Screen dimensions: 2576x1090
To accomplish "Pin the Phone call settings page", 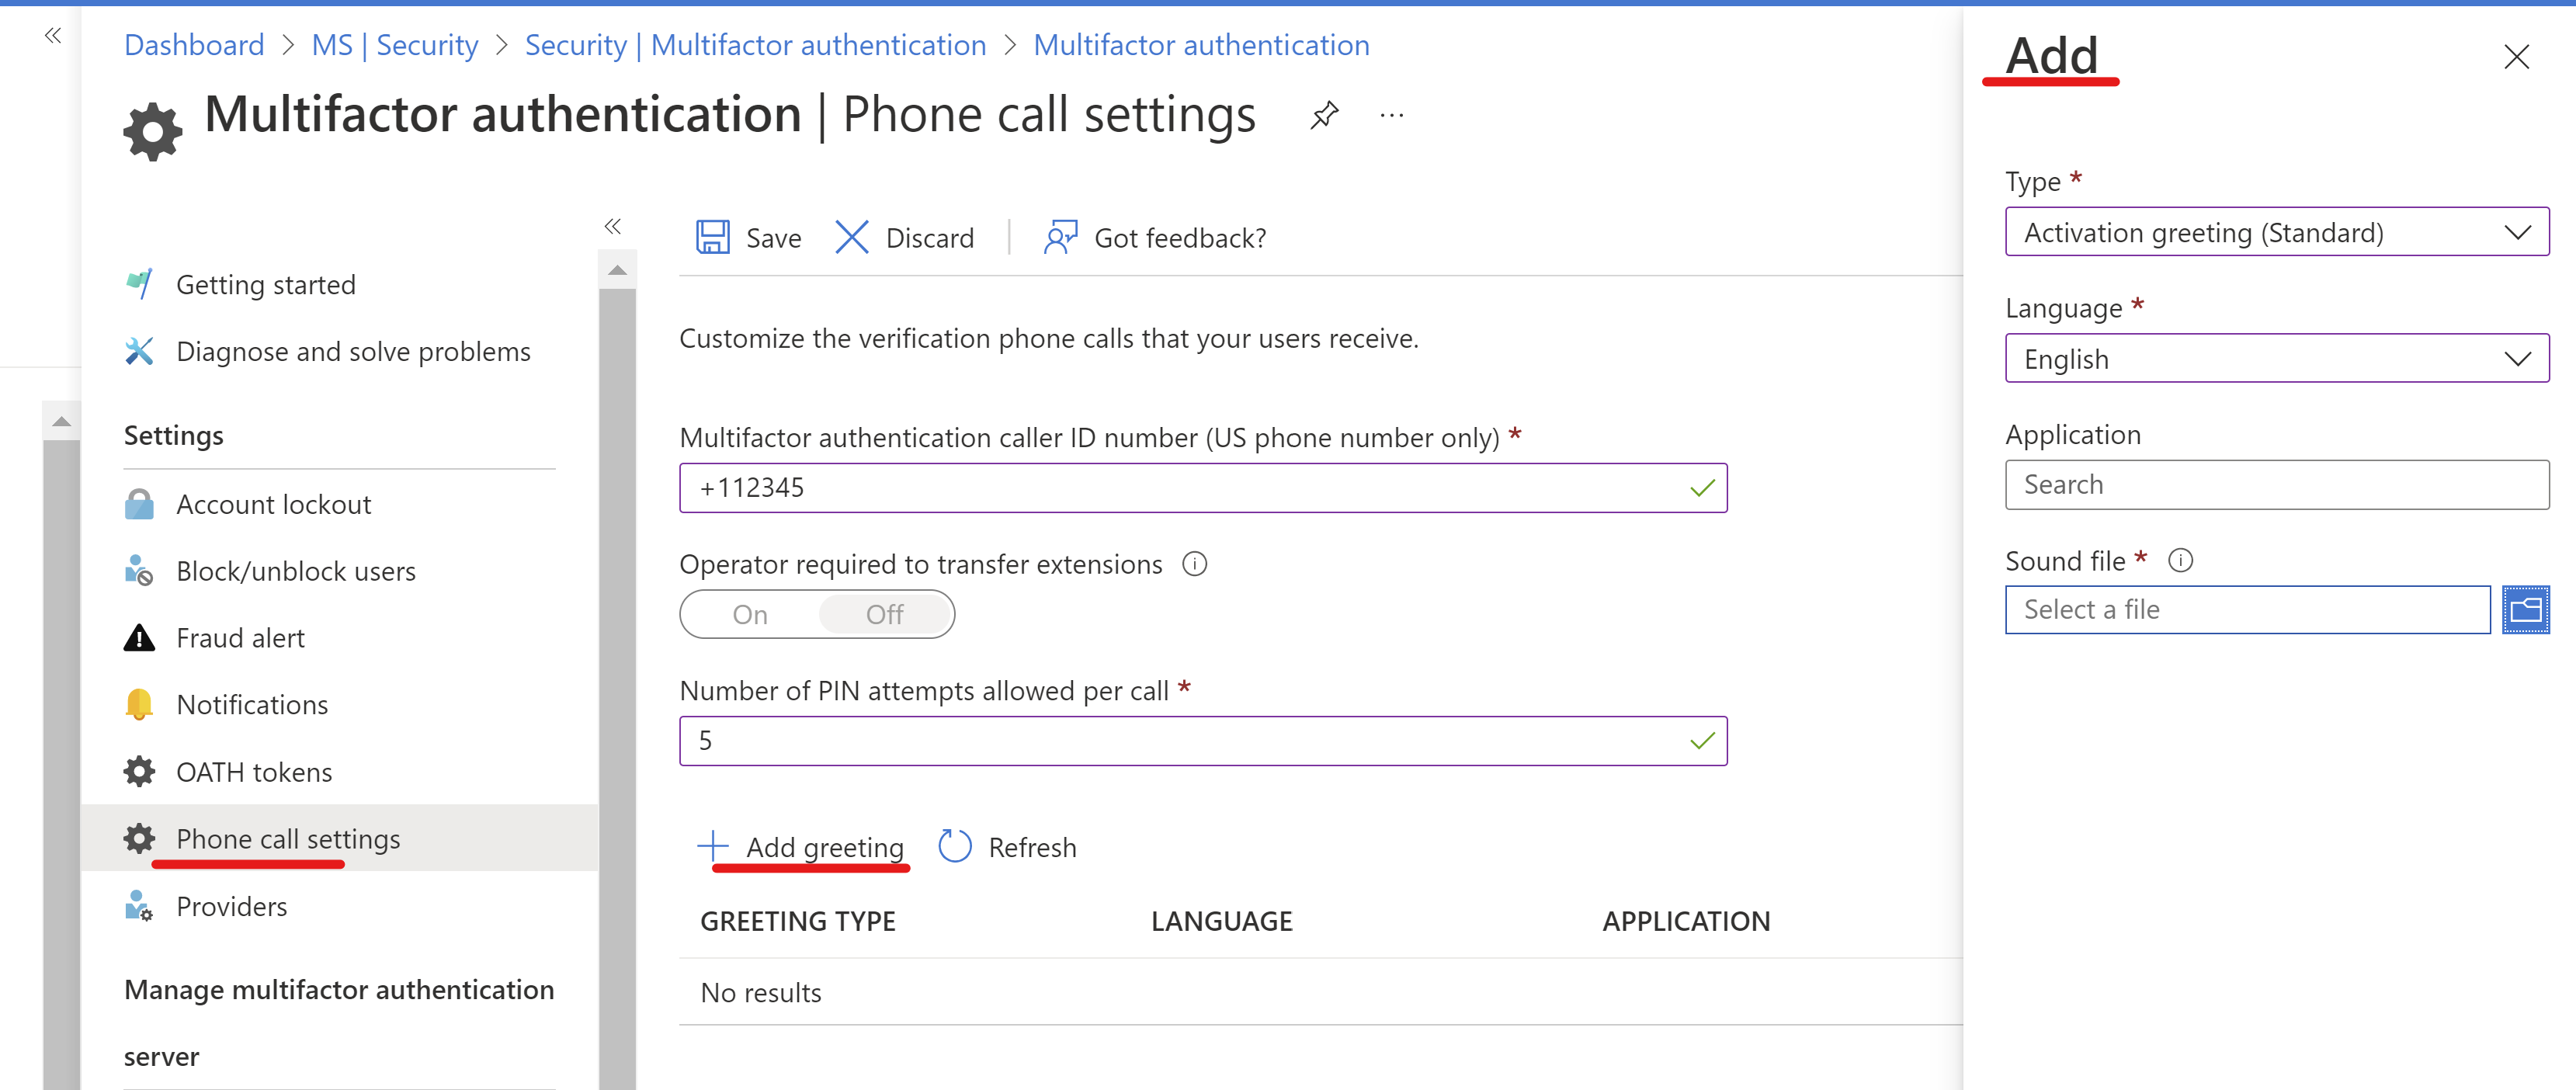I will (x=1324, y=114).
